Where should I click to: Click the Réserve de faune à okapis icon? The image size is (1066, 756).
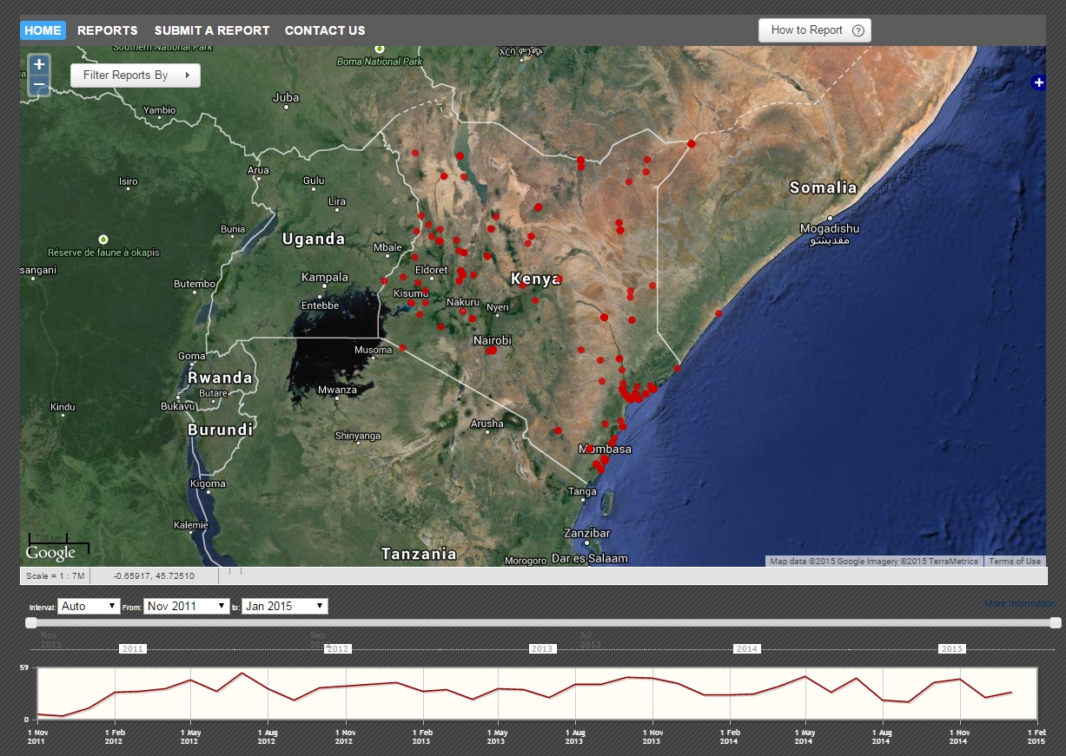103,239
